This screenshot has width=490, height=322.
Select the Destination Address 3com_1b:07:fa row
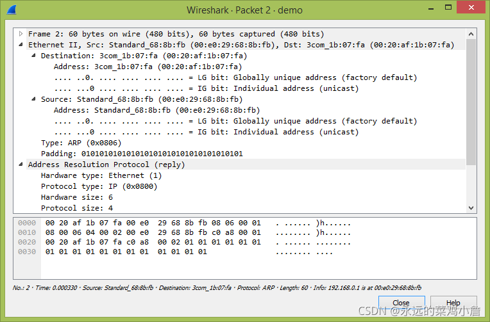pos(148,67)
